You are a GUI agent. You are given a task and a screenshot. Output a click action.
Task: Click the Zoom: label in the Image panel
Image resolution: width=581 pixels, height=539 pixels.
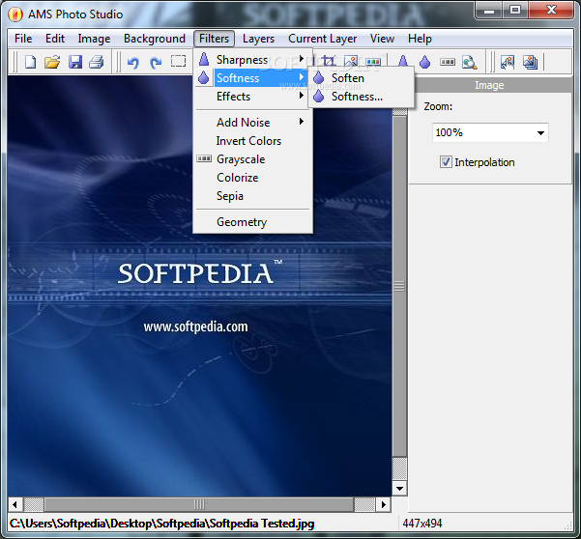click(x=438, y=106)
